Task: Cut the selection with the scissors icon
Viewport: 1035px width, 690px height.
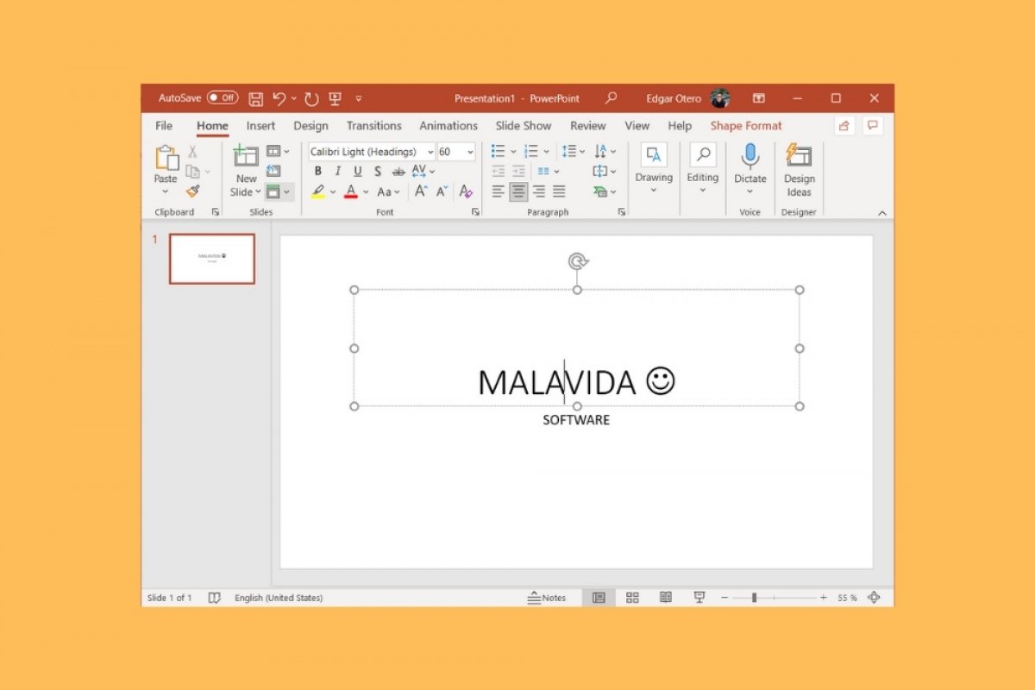Action: click(x=193, y=152)
